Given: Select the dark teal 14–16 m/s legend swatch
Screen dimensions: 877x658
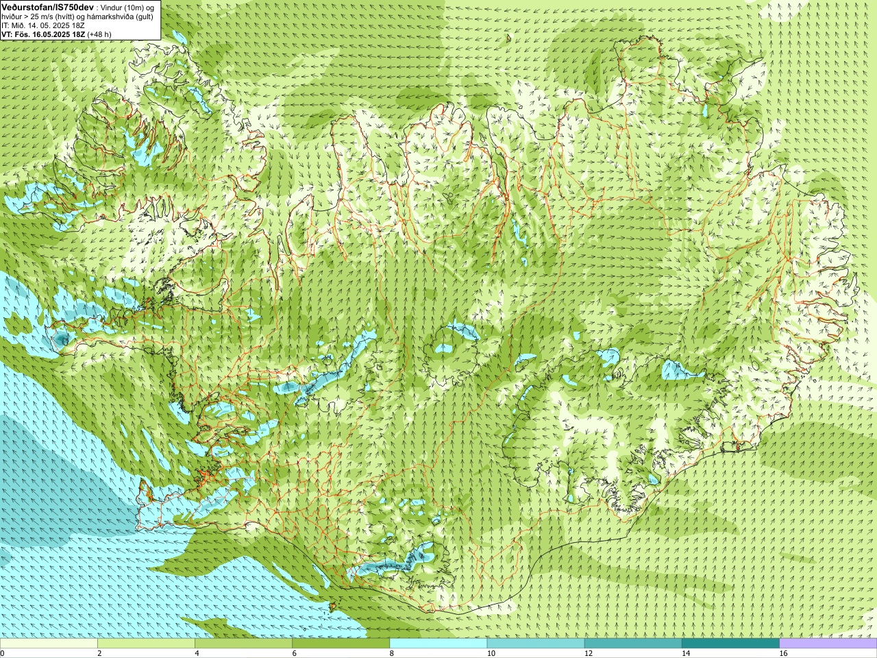Looking at the screenshot, I should click(730, 644).
